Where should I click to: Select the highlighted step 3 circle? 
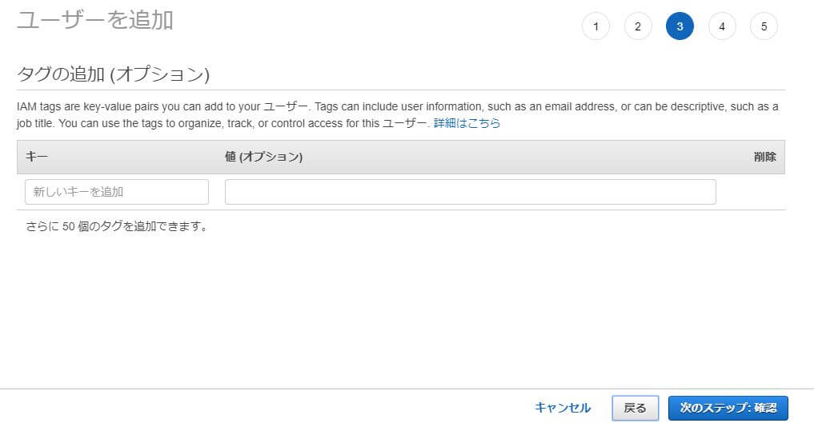[x=680, y=26]
